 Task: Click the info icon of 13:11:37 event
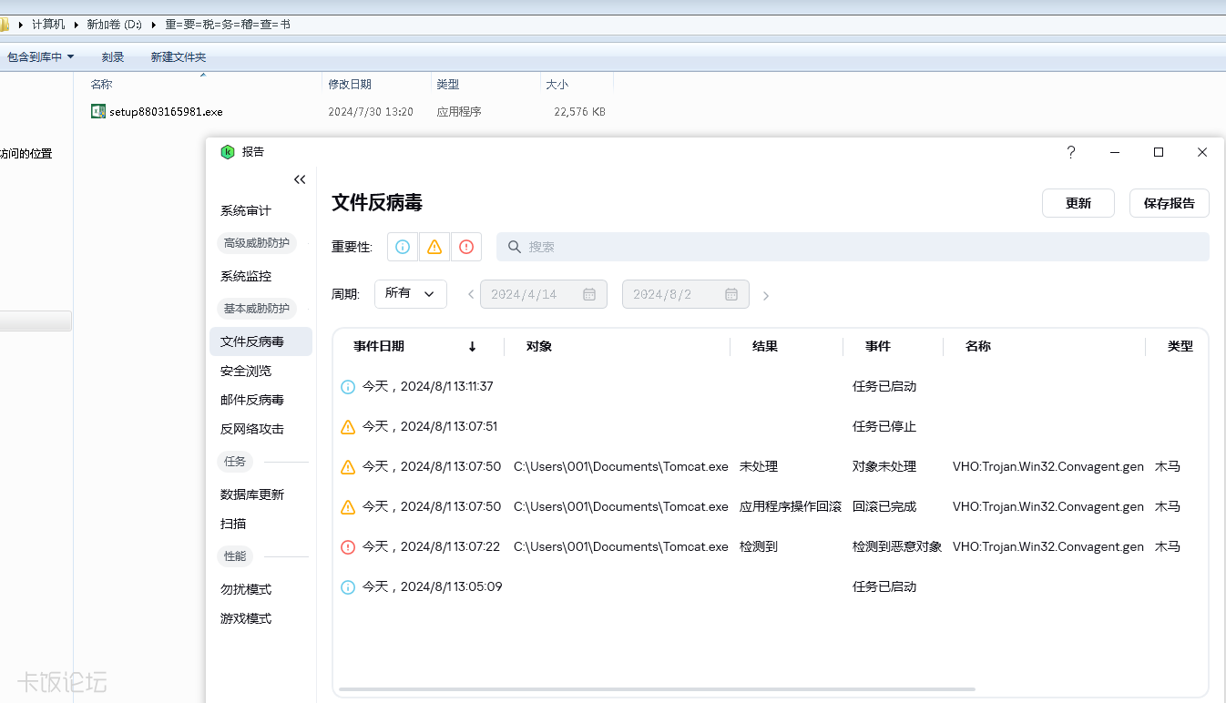[x=348, y=387]
